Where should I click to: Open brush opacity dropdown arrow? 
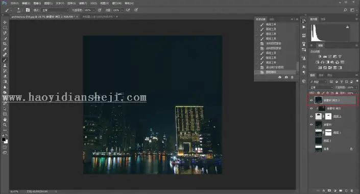93,10
